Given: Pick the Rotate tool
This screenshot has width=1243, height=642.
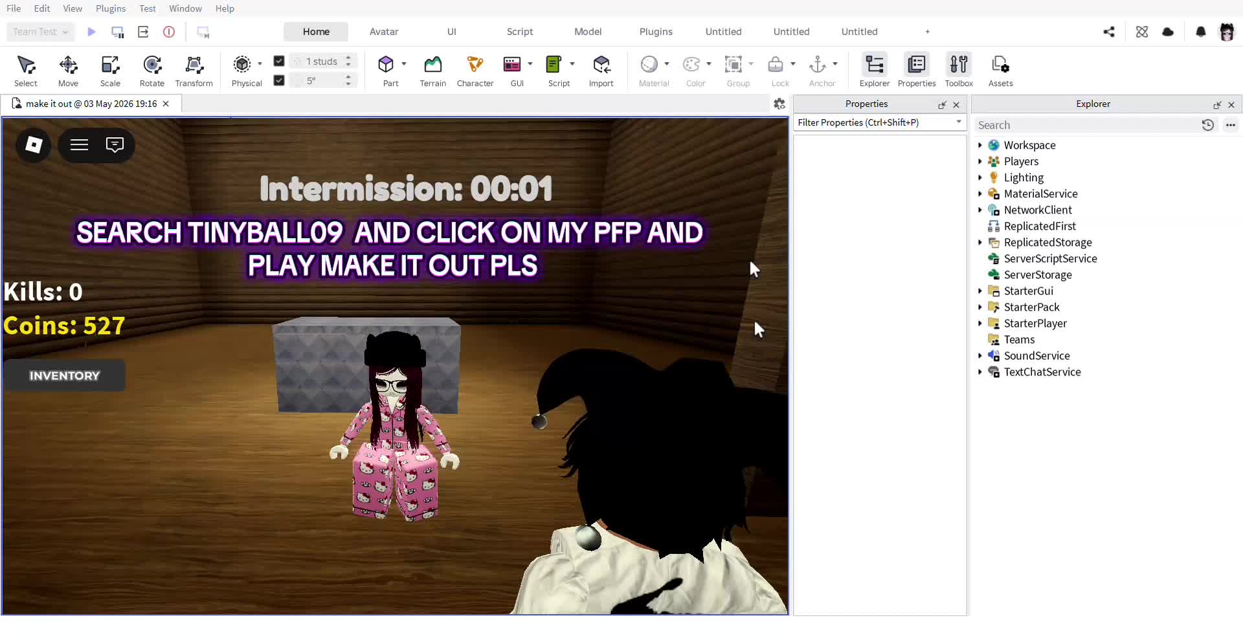Looking at the screenshot, I should (152, 71).
